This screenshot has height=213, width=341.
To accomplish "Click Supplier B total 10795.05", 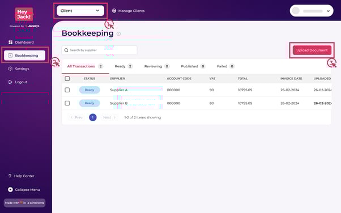I will [x=245, y=103].
